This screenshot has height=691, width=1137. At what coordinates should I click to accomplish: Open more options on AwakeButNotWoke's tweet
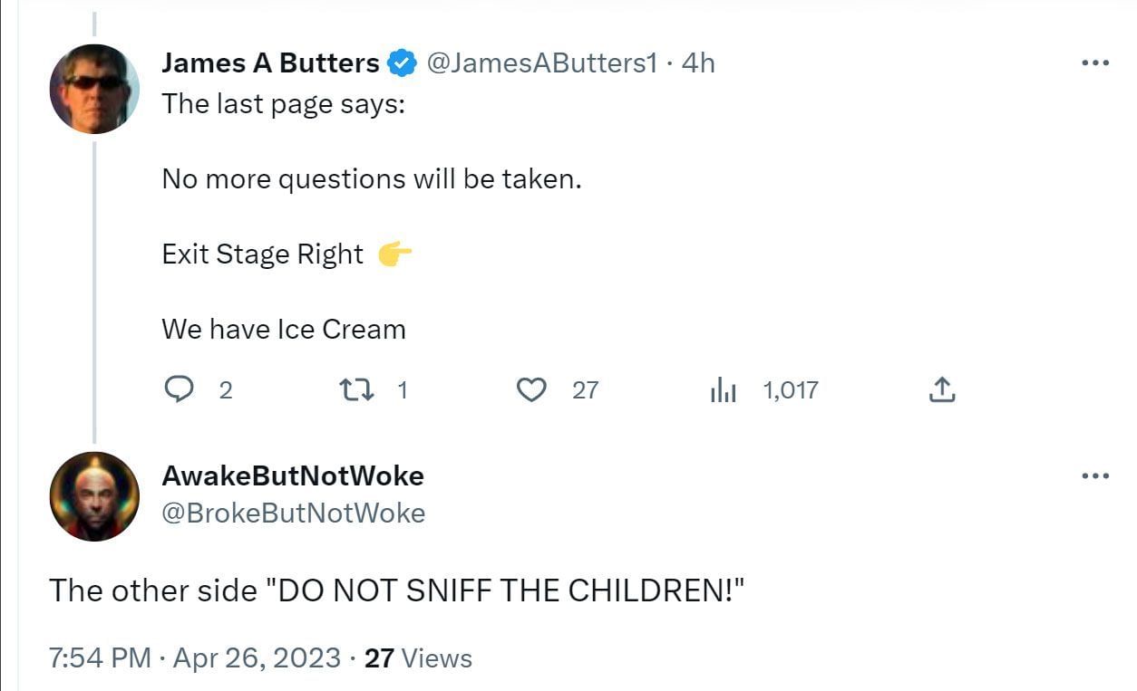(x=1095, y=475)
